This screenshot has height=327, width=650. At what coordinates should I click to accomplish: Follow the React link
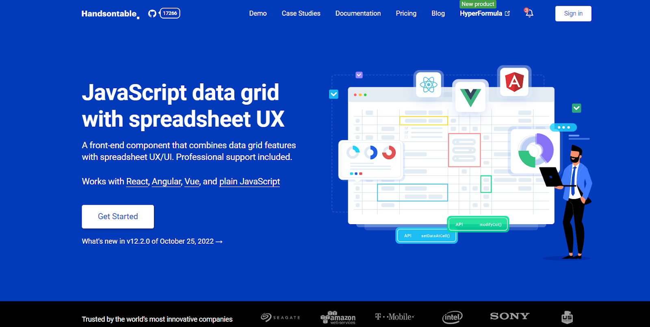click(137, 182)
